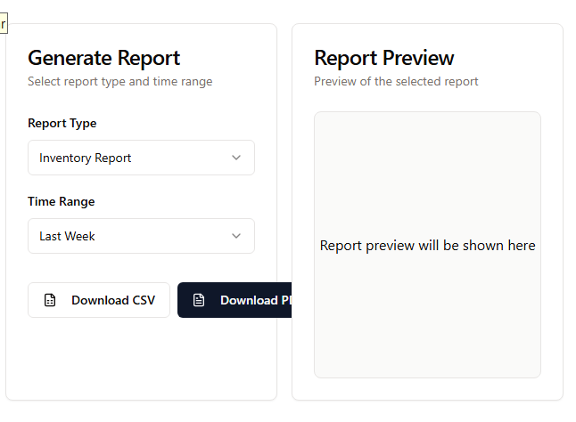Click the 'Preview of the selected report' subtitle

pyautogui.click(x=396, y=81)
